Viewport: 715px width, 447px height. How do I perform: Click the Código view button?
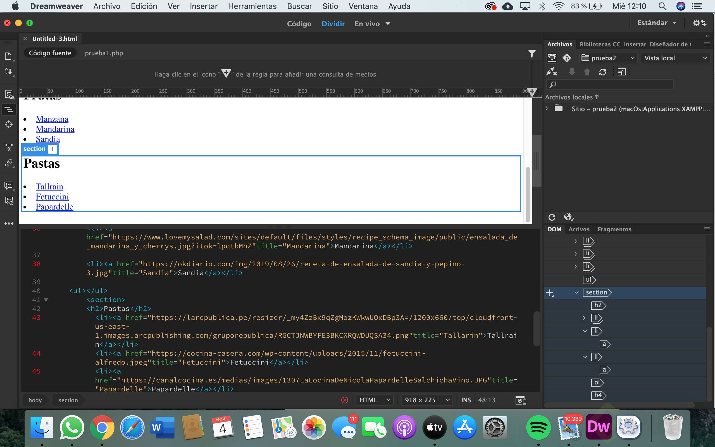299,24
